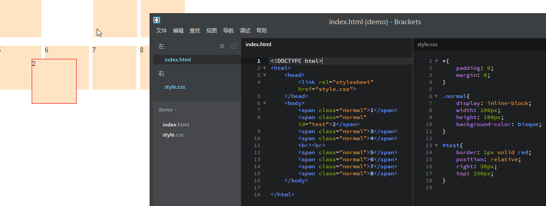This screenshot has width=546, height=206.
Task: Collapse the head tag fold arrow
Action: tap(264, 75)
